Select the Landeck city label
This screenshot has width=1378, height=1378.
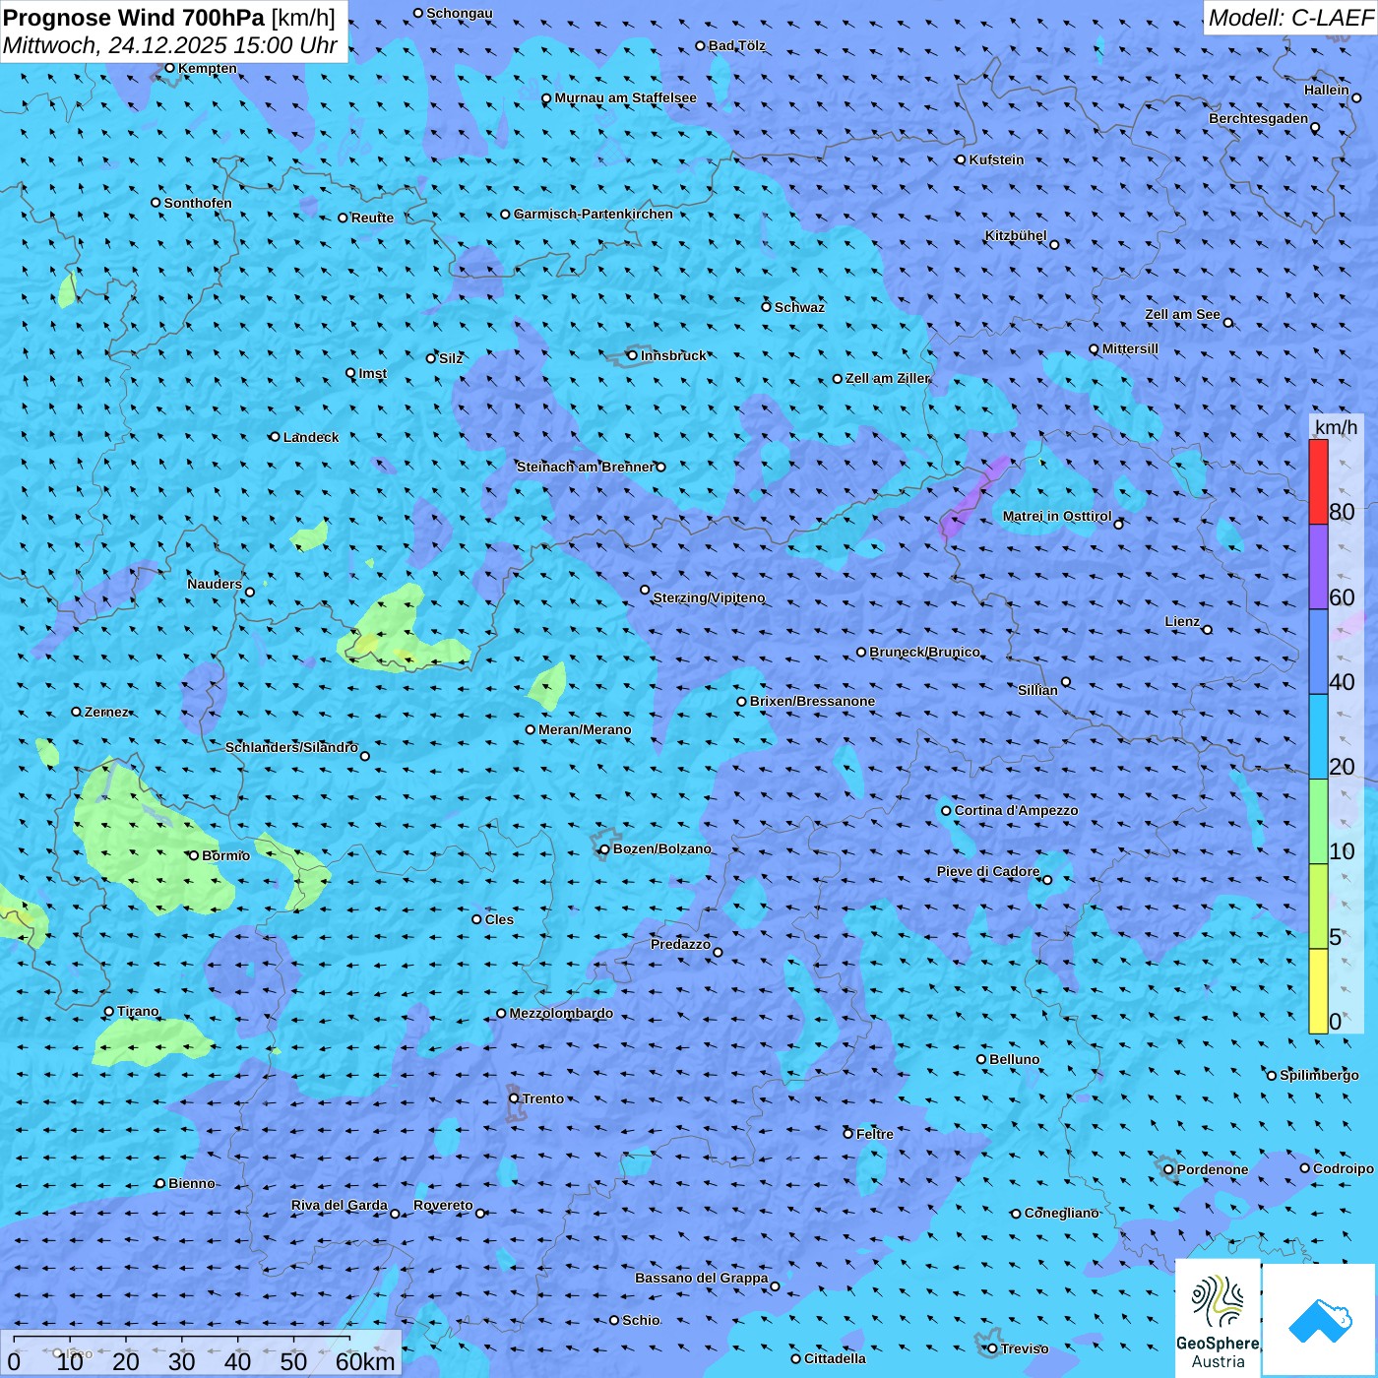(x=311, y=437)
